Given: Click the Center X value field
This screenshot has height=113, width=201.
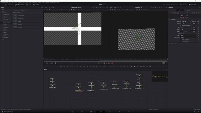Looking at the screenshot, I should pos(184,22).
